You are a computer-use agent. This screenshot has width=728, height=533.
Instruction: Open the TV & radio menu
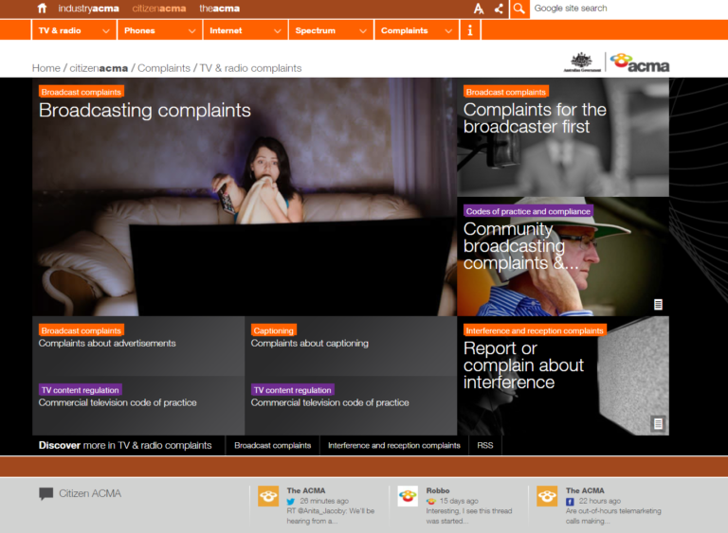74,30
